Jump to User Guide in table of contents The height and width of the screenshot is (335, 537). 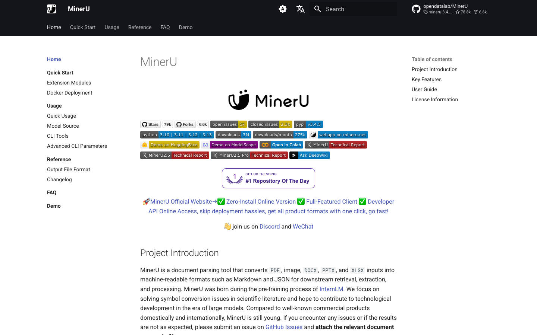[424, 89]
